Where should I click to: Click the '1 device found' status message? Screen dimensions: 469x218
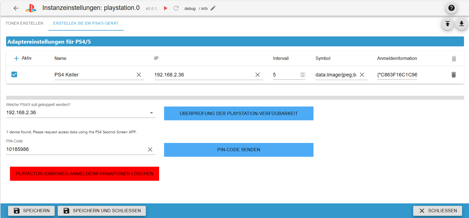point(71,132)
